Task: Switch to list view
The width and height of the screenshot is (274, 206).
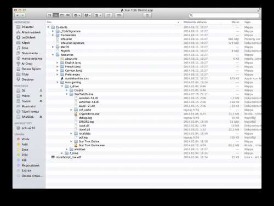Action: tap(56, 15)
